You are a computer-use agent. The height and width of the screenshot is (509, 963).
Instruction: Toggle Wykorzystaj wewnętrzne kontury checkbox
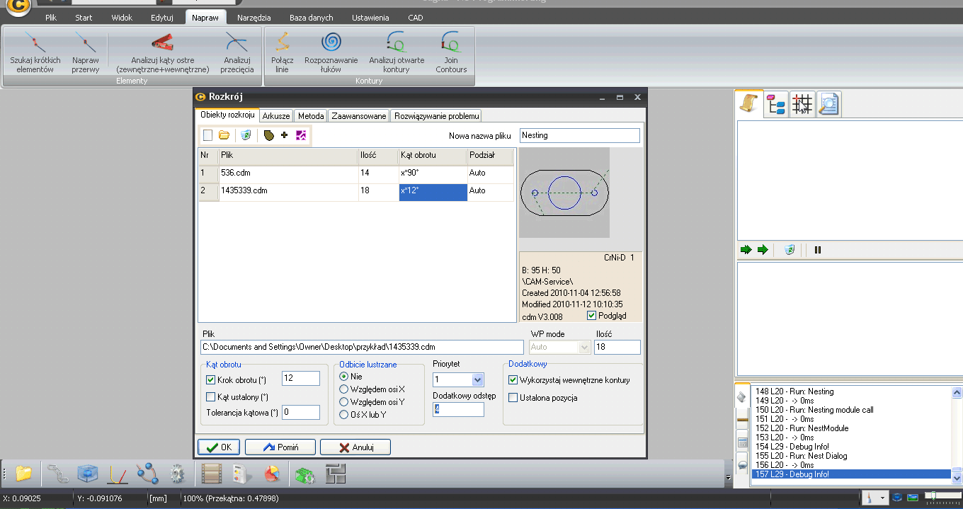click(513, 380)
